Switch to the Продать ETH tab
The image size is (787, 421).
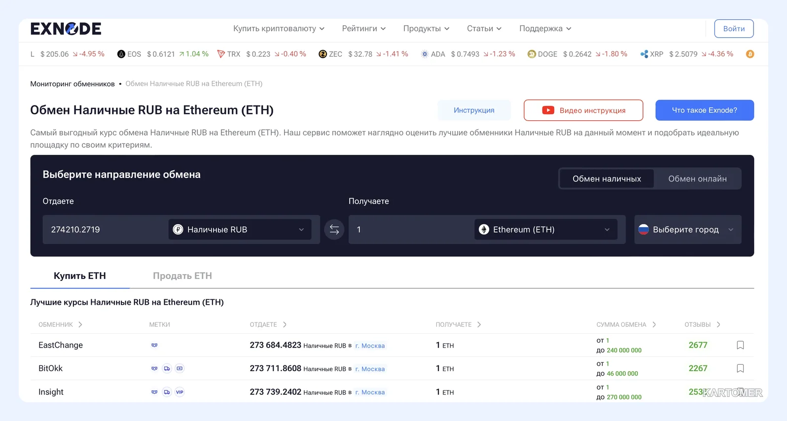[182, 276]
